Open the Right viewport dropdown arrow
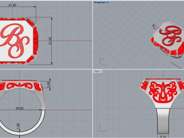The height and width of the screenshot is (138, 184). tap(102, 71)
